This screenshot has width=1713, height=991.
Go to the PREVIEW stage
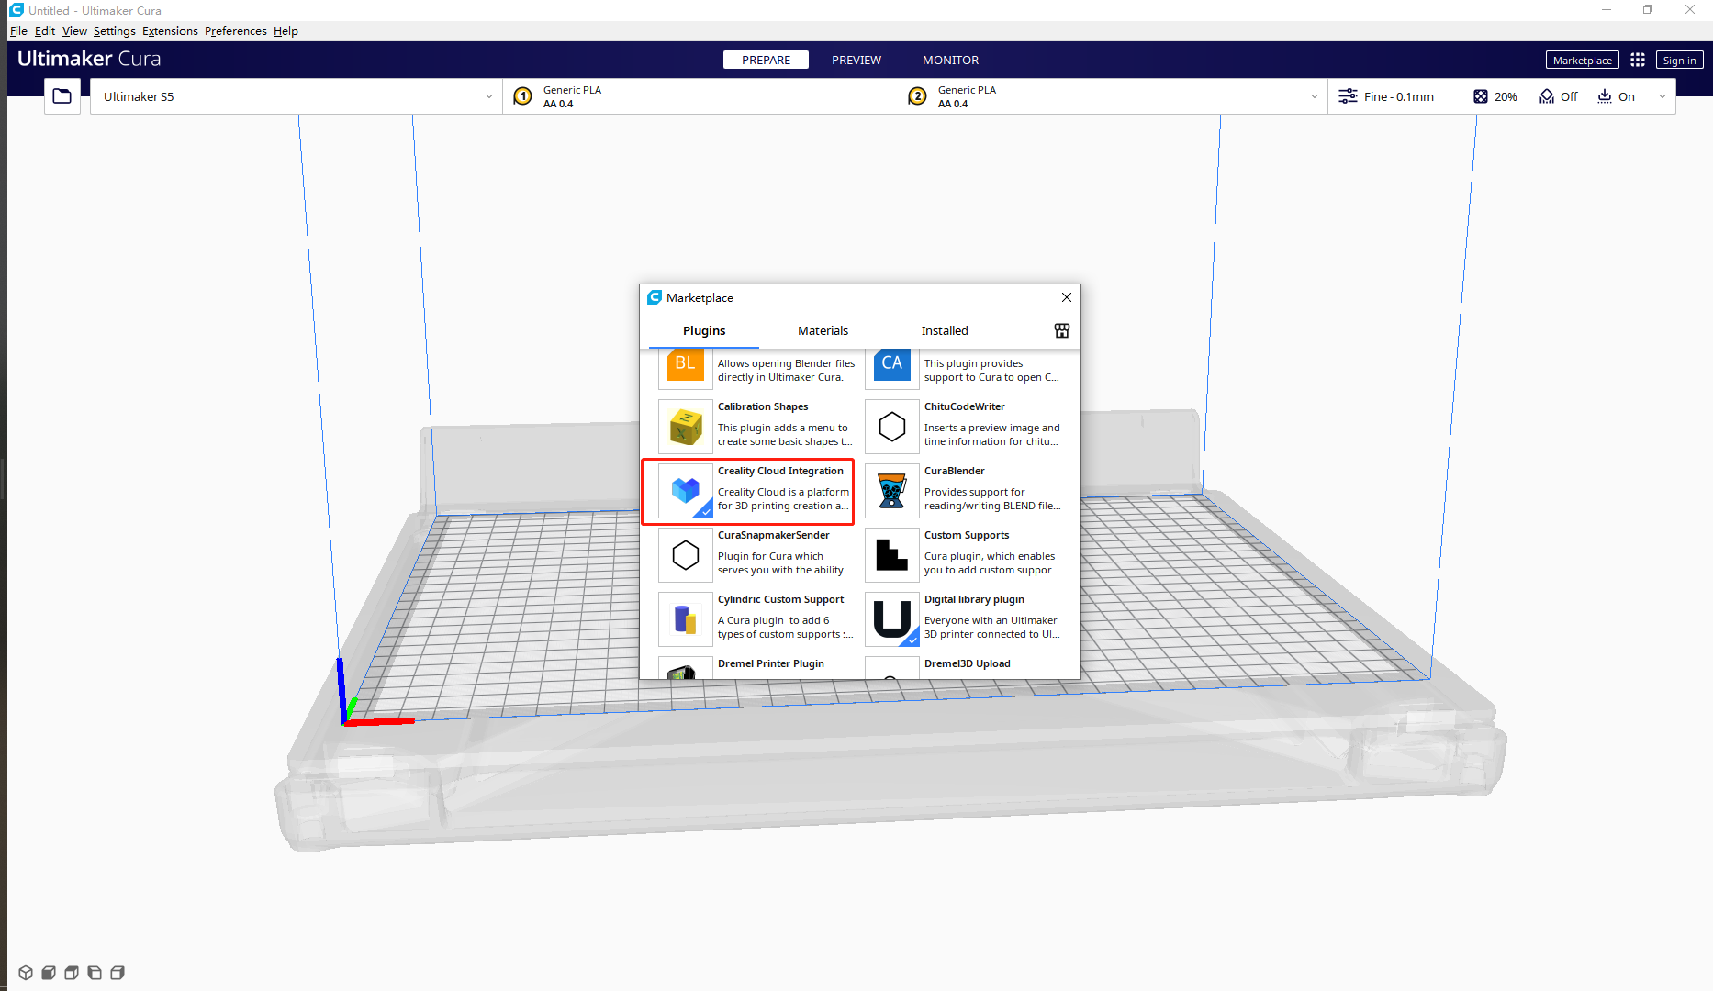coord(856,60)
